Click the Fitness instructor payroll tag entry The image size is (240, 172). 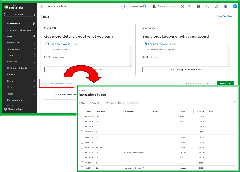click(x=164, y=50)
